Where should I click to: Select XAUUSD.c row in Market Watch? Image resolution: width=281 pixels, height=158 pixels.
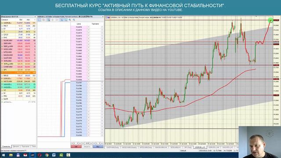click(18, 84)
